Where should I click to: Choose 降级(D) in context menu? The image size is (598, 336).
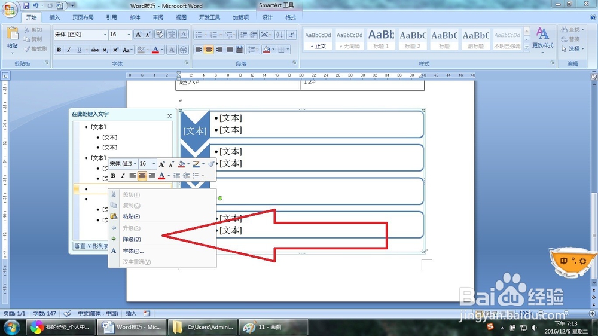(x=163, y=239)
